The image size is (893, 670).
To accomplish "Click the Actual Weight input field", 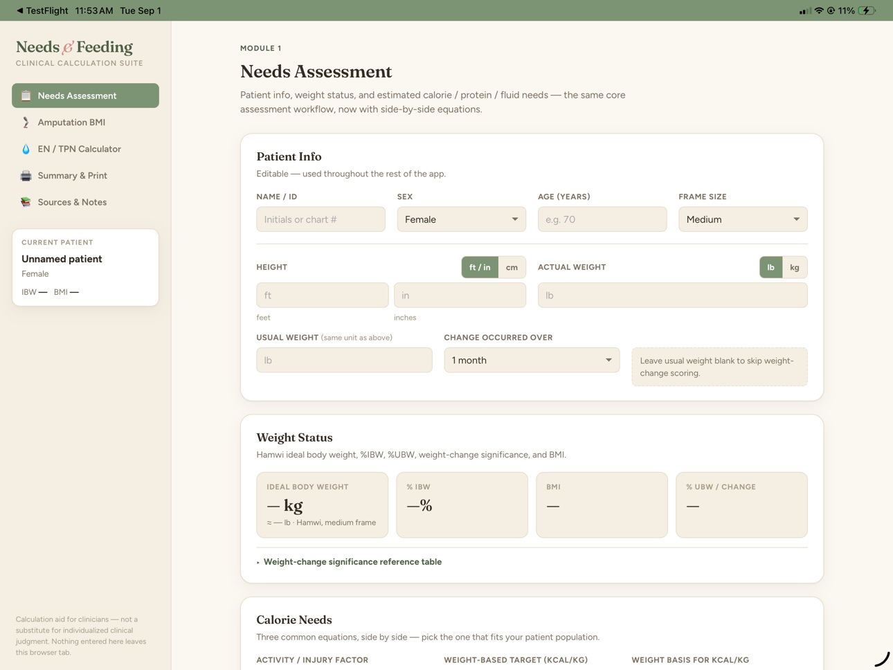I will [672, 296].
